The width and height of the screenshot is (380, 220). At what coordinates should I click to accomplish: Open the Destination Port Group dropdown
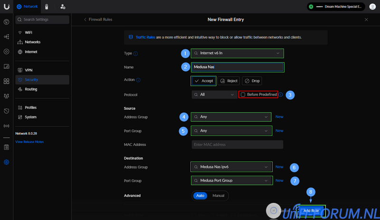pyautogui.click(x=231, y=181)
